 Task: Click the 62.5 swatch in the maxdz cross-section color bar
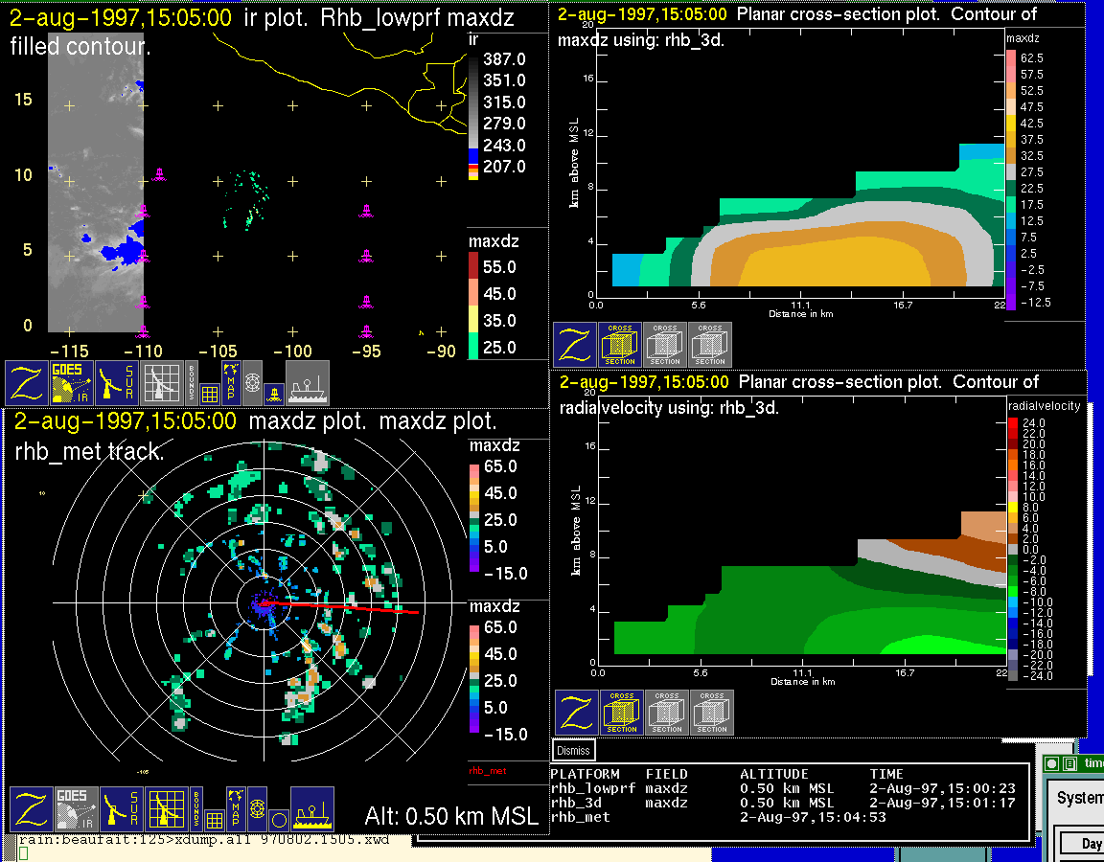(1011, 58)
